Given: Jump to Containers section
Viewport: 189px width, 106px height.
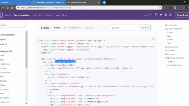Looking at the screenshot, I should pos(170,51).
